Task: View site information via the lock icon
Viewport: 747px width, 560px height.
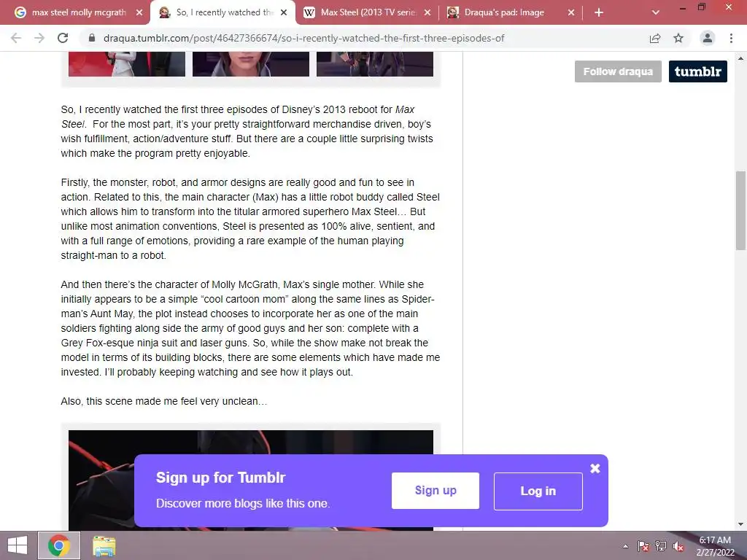Action: point(92,38)
